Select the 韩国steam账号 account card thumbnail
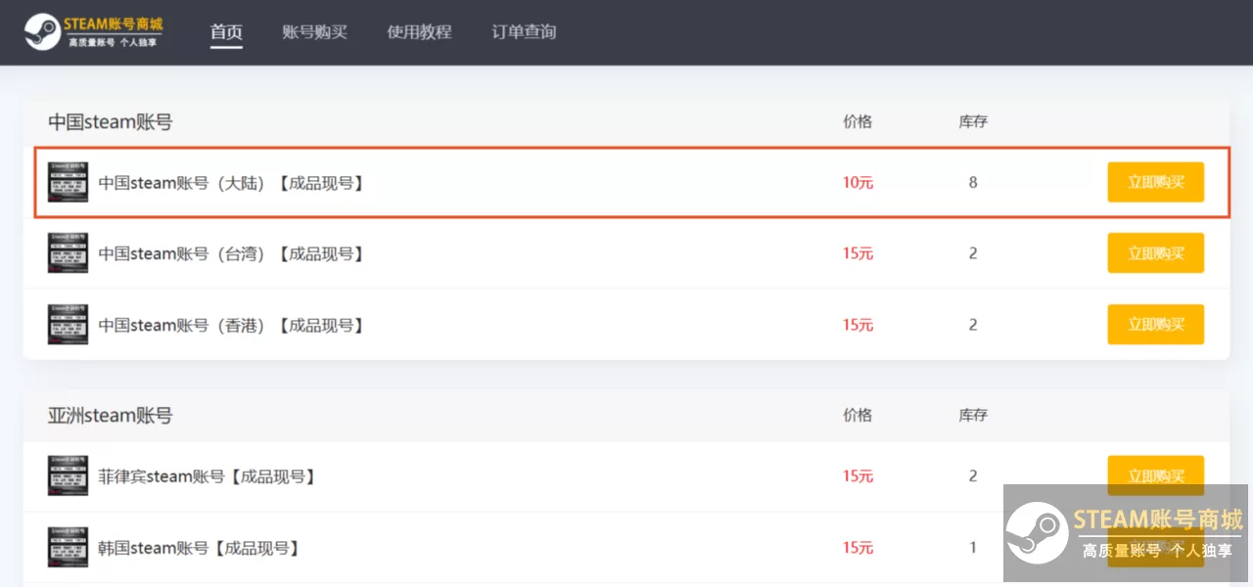 coord(67,547)
